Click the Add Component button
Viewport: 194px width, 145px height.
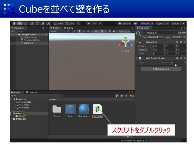point(161,69)
